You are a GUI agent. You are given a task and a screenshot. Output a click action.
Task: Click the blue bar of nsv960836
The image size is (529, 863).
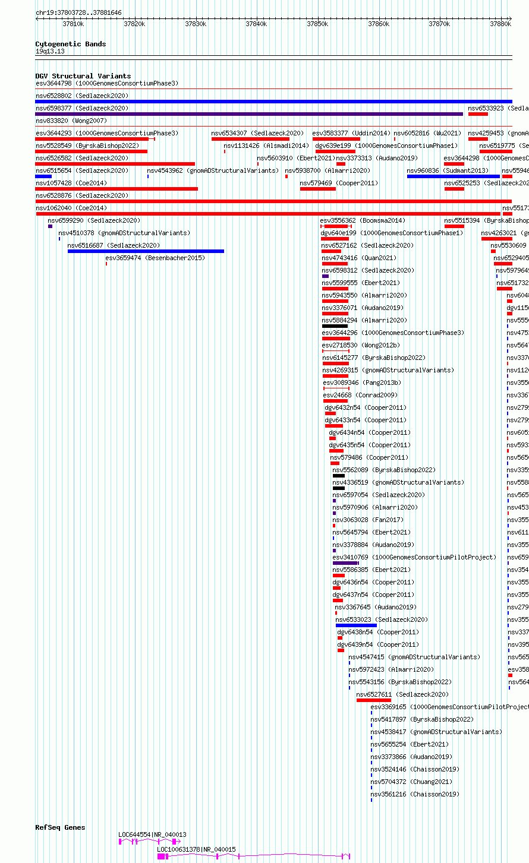(x=454, y=176)
